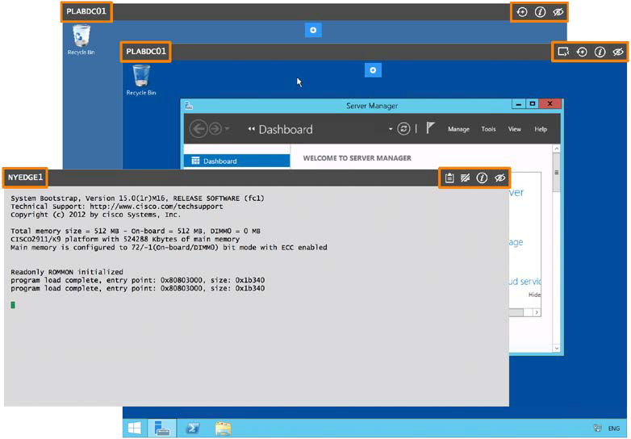The width and height of the screenshot is (631, 439).
Task: Click the notifications flag in Server Manager
Action: [x=431, y=129]
